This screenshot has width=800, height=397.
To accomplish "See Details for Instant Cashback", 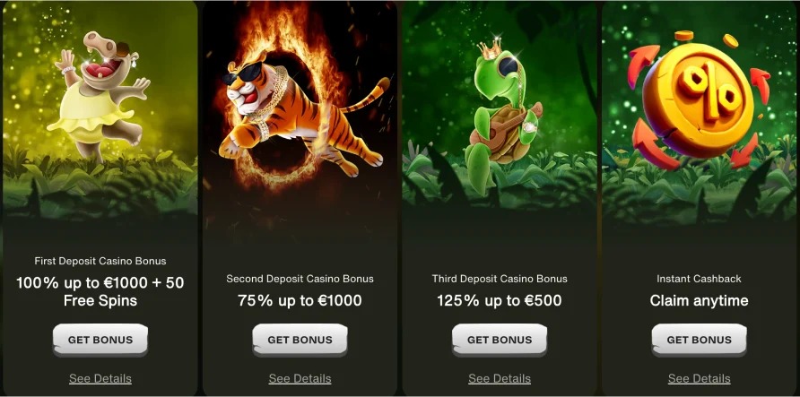I will [699, 379].
